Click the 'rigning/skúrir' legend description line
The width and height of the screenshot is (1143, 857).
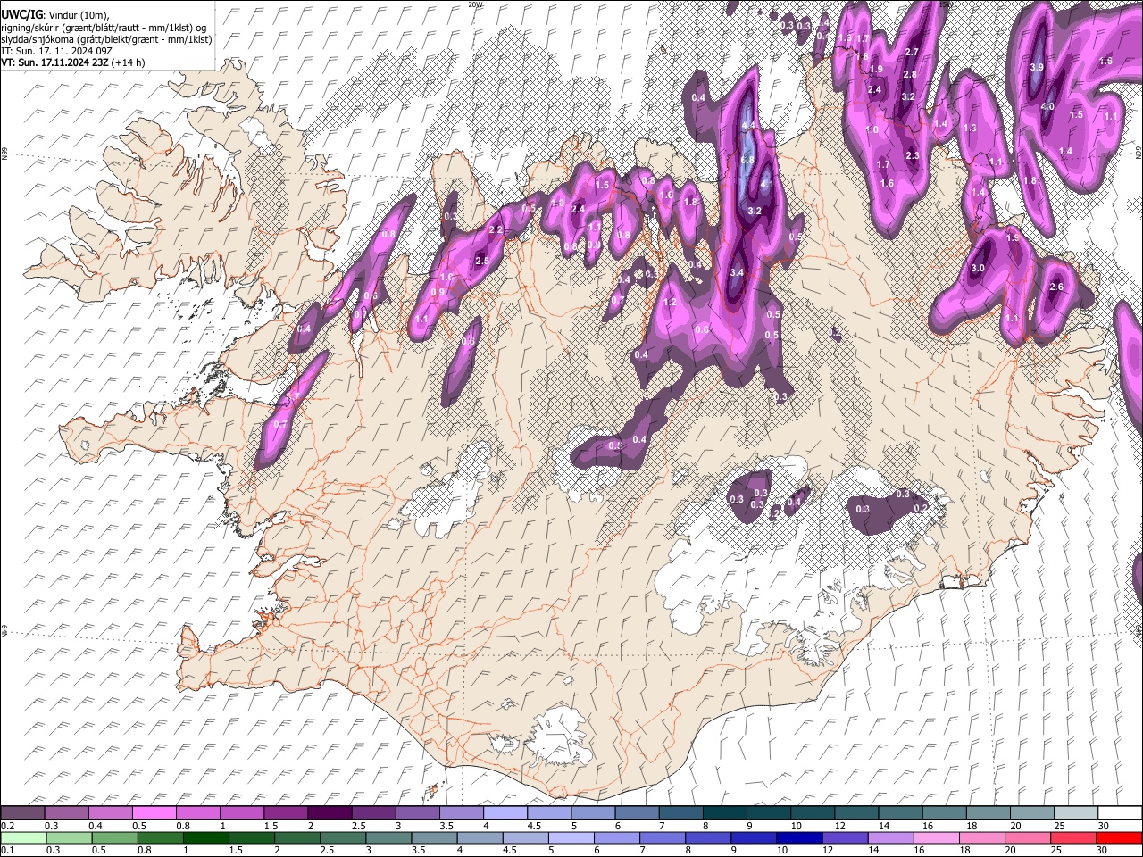(x=104, y=27)
